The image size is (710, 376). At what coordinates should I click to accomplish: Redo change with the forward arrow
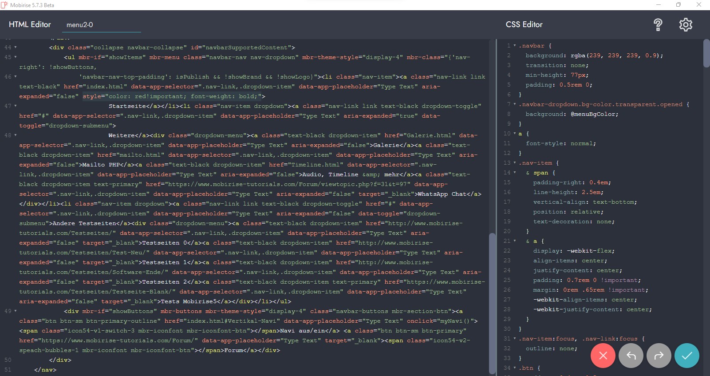point(659,355)
